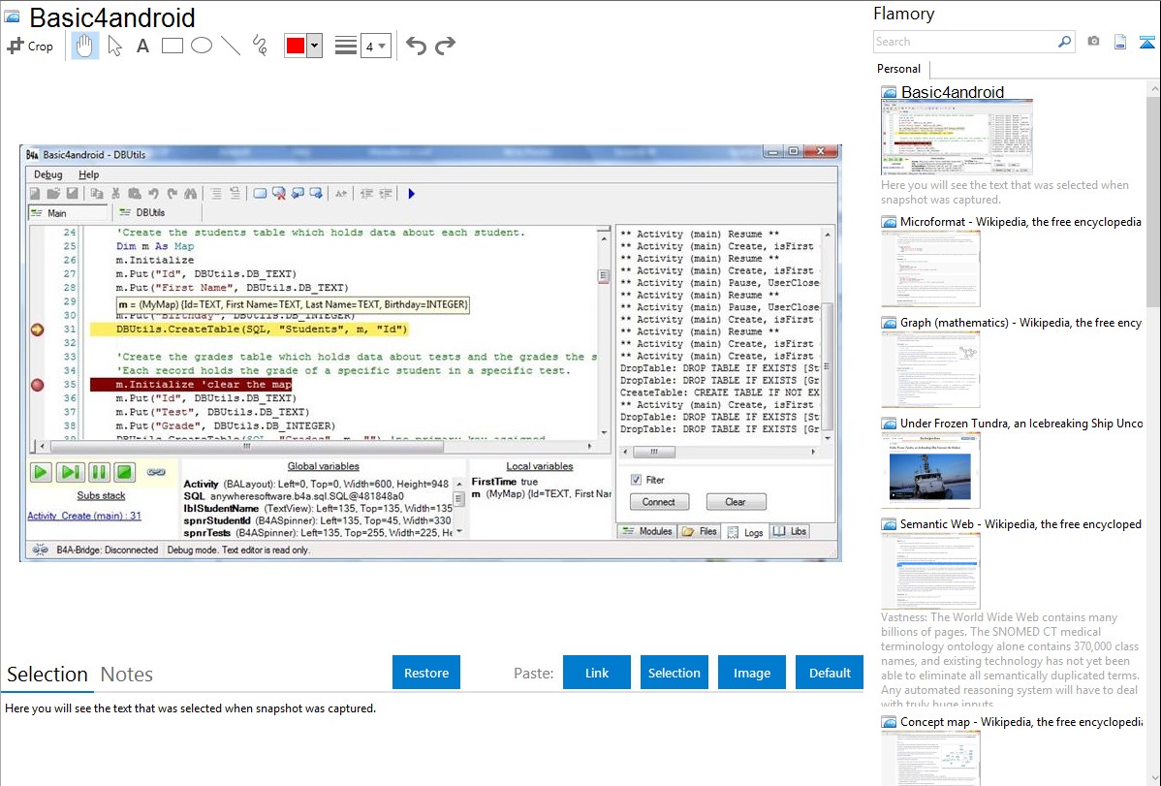1161x786 pixels.
Task: Switch to the DBUtils code tab
Action: coord(150,212)
